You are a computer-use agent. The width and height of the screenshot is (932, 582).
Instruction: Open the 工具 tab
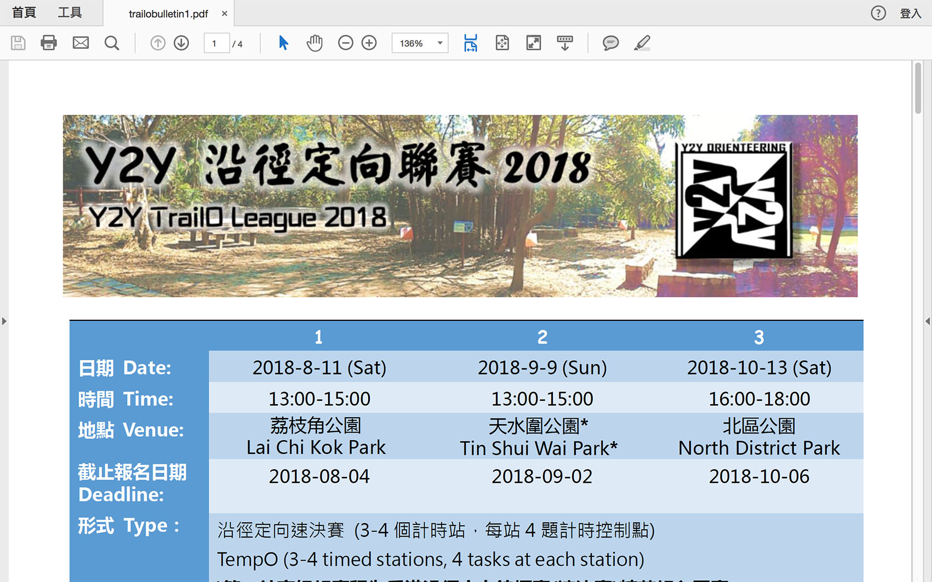tap(70, 13)
